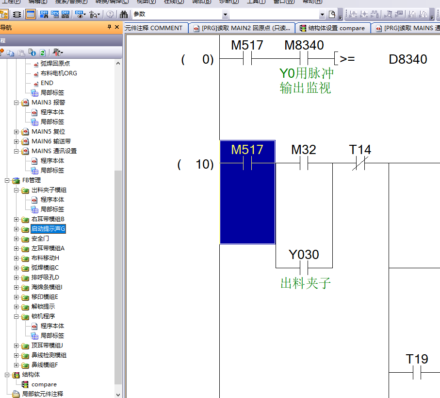Select compare under 结构体 in tree
Viewport: 440px width, 398px height.
(44, 384)
